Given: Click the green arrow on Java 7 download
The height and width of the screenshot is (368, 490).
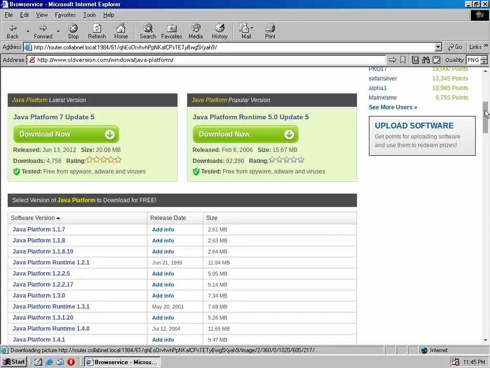Looking at the screenshot, I should (x=110, y=135).
